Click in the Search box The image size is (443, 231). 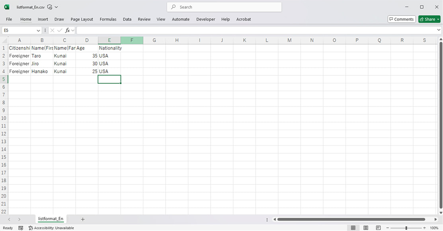click(x=224, y=7)
